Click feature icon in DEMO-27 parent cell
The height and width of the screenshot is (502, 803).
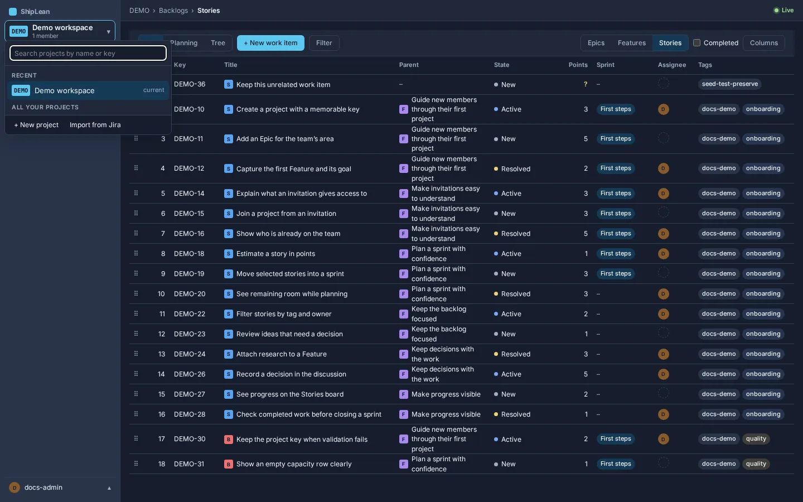404,394
